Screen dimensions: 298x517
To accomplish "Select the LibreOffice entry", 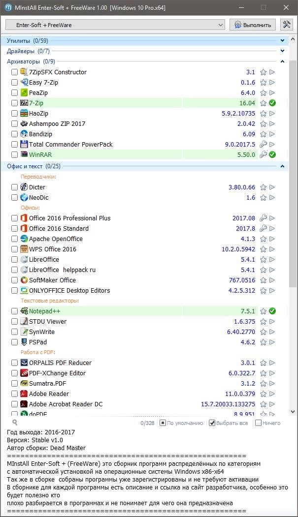I will pyautogui.click(x=44, y=260).
